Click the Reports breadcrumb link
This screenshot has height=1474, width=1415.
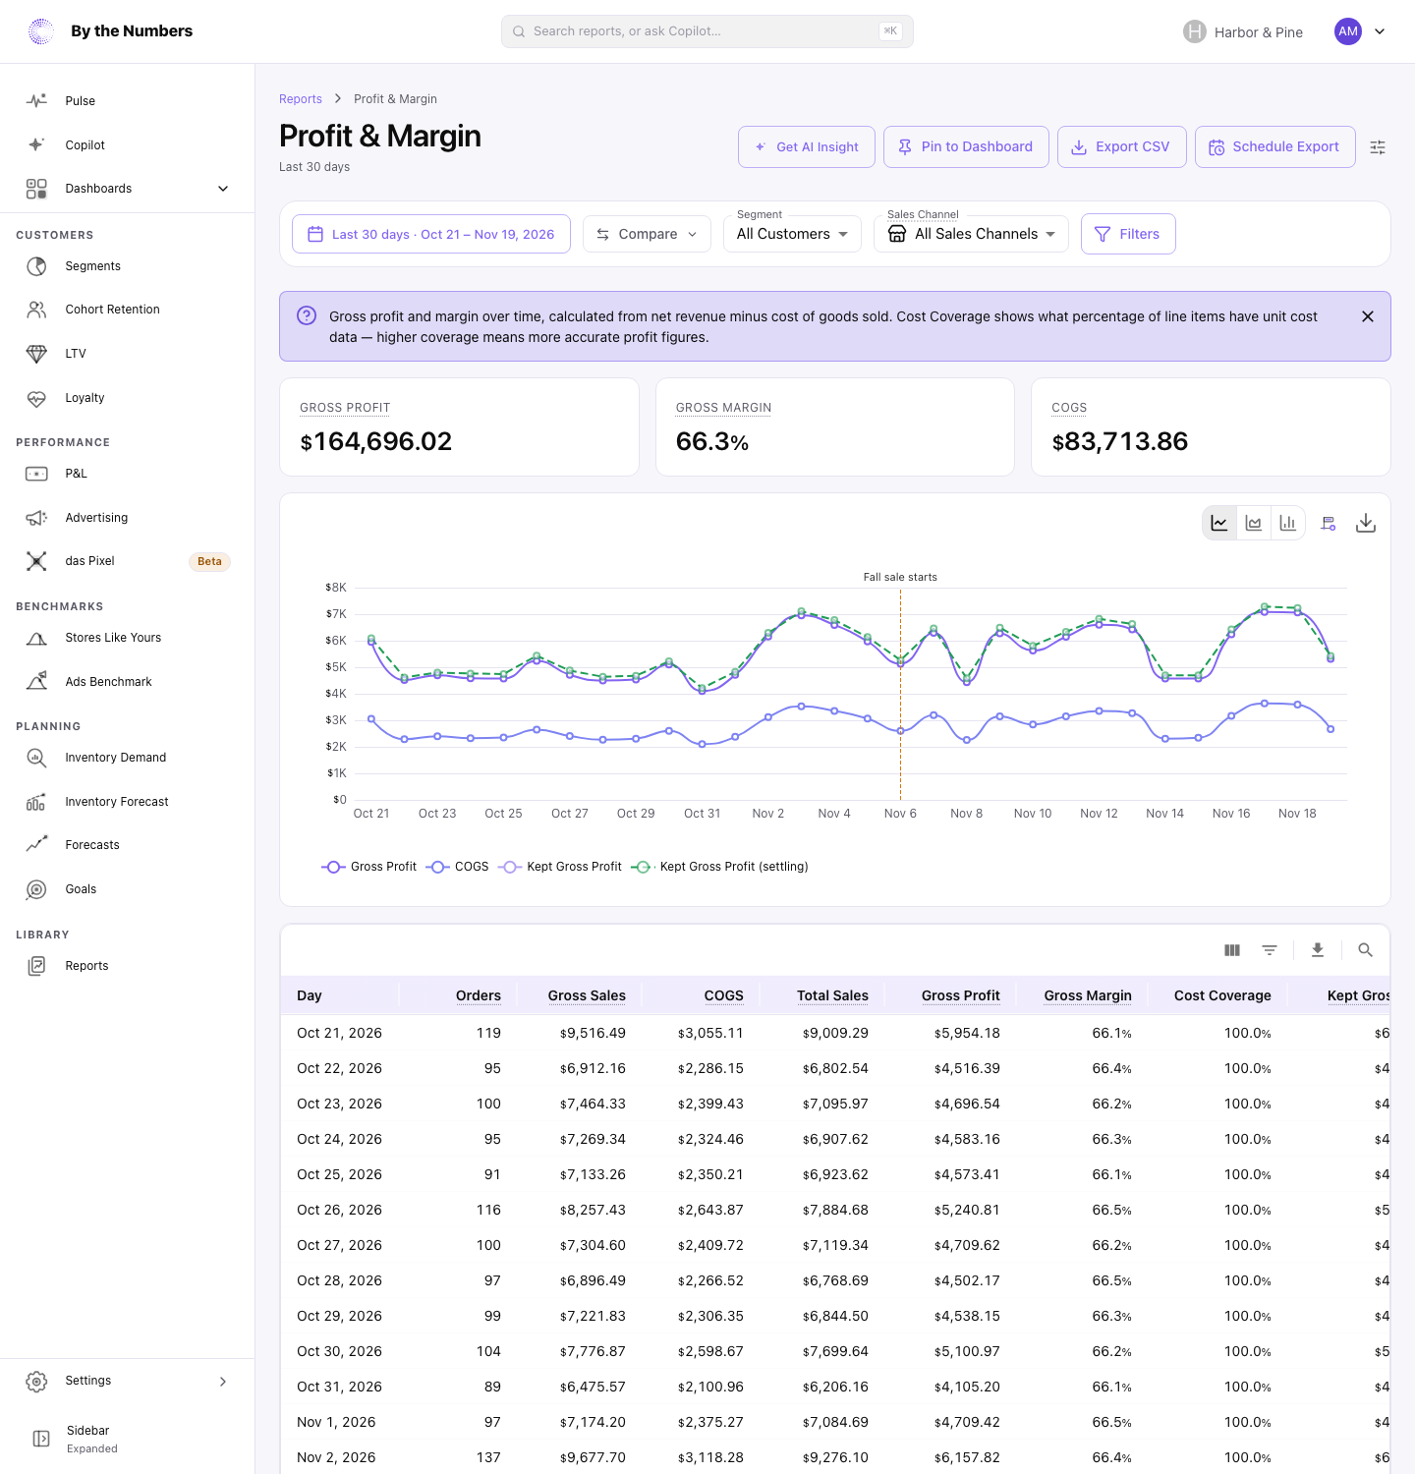tap(301, 99)
